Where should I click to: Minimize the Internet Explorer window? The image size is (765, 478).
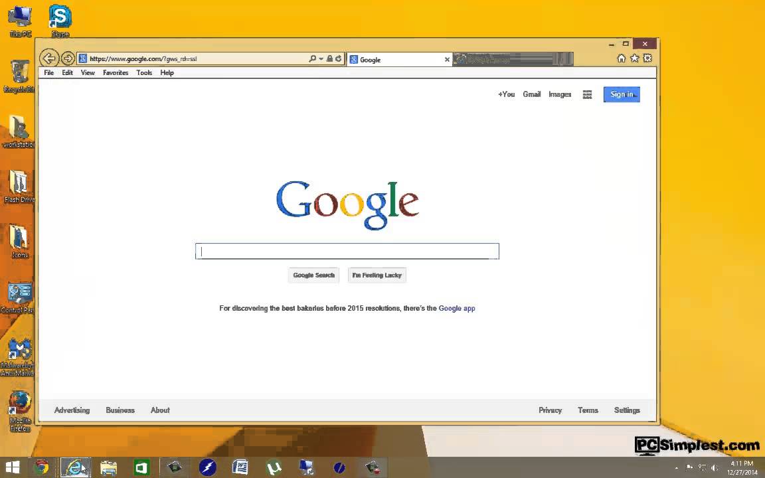612,44
